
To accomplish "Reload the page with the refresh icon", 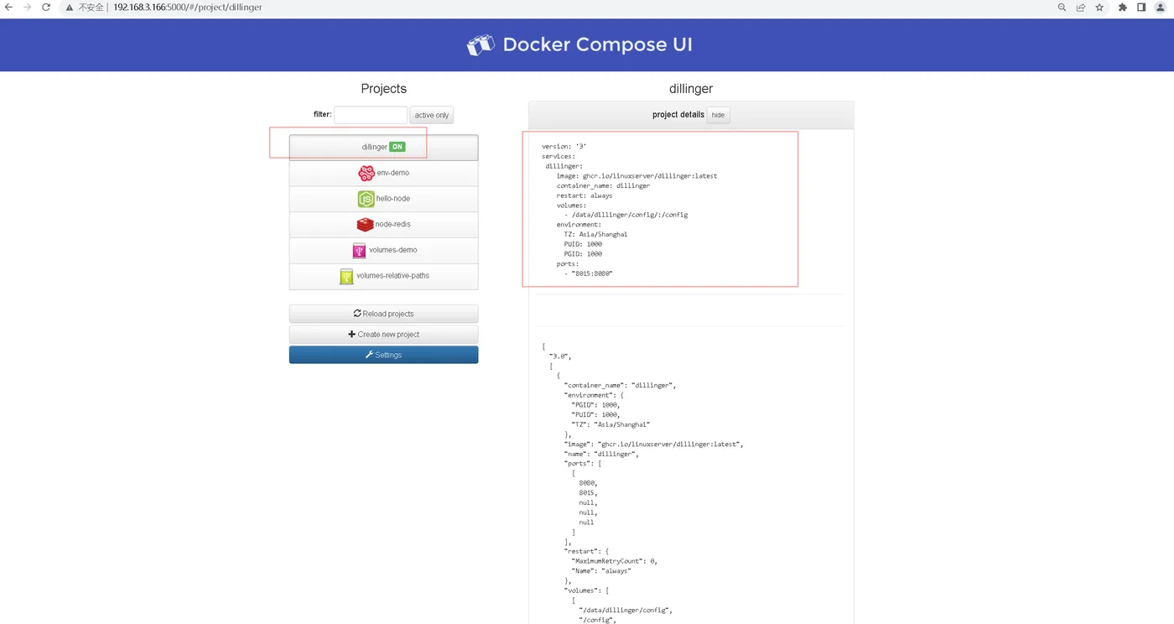I will (x=45, y=7).
